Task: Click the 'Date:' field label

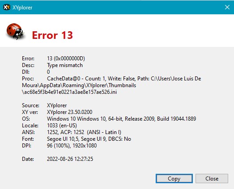Action: pyautogui.click(x=28, y=159)
